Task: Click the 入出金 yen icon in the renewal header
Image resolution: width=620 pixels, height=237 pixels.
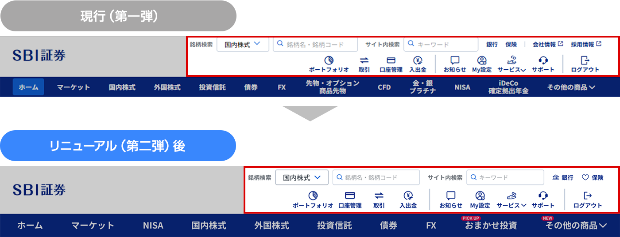Action: (x=408, y=196)
